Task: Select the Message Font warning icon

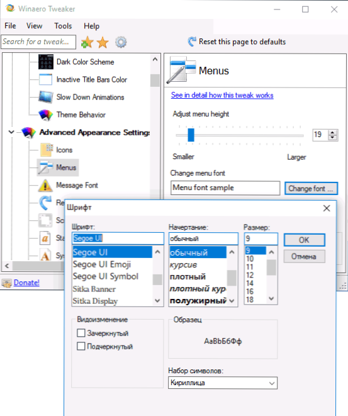Action: coord(45,185)
